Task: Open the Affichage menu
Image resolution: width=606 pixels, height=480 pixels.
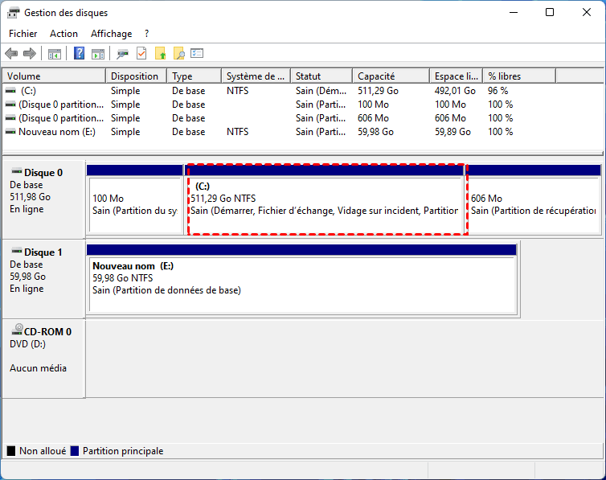Action: click(x=111, y=34)
